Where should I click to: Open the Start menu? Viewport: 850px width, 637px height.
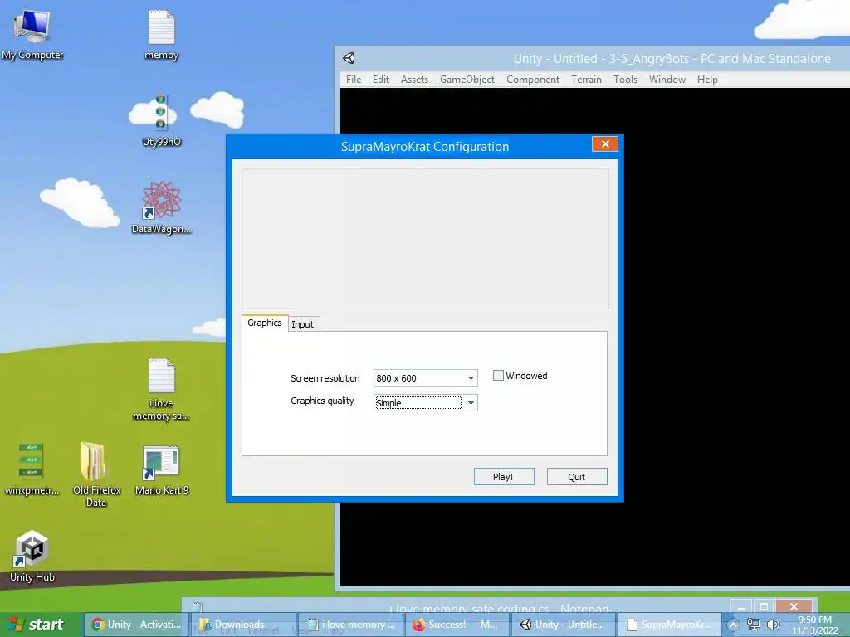[x=37, y=625]
